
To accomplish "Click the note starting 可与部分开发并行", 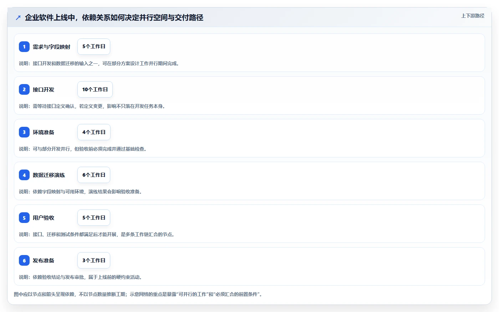I will [83, 149].
